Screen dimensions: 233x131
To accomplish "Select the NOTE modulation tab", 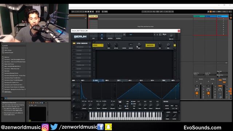I will [173, 80].
